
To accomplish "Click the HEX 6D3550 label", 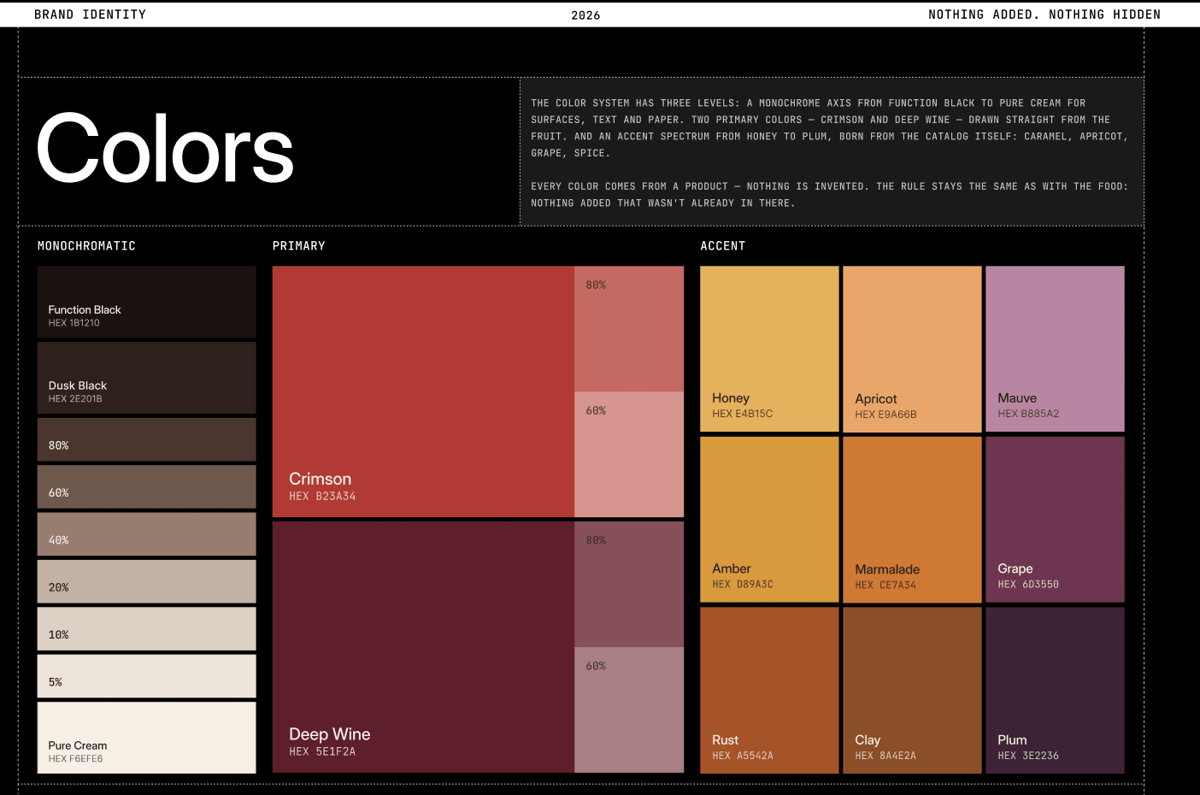I will [x=1028, y=585].
